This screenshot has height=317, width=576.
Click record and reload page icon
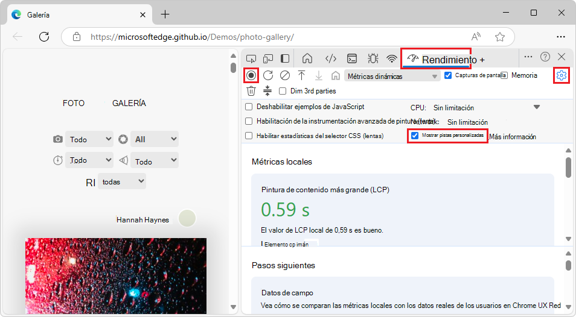[268, 75]
